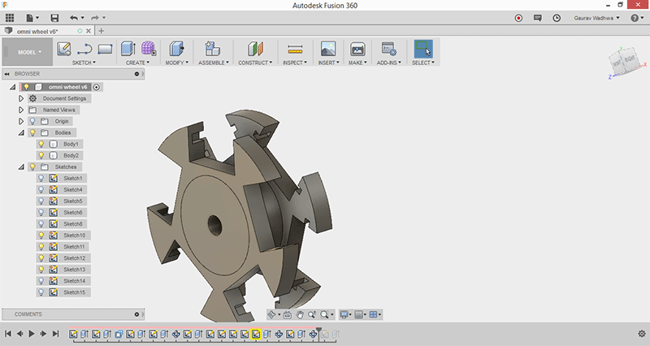Select the Pan hand tool

point(299,314)
